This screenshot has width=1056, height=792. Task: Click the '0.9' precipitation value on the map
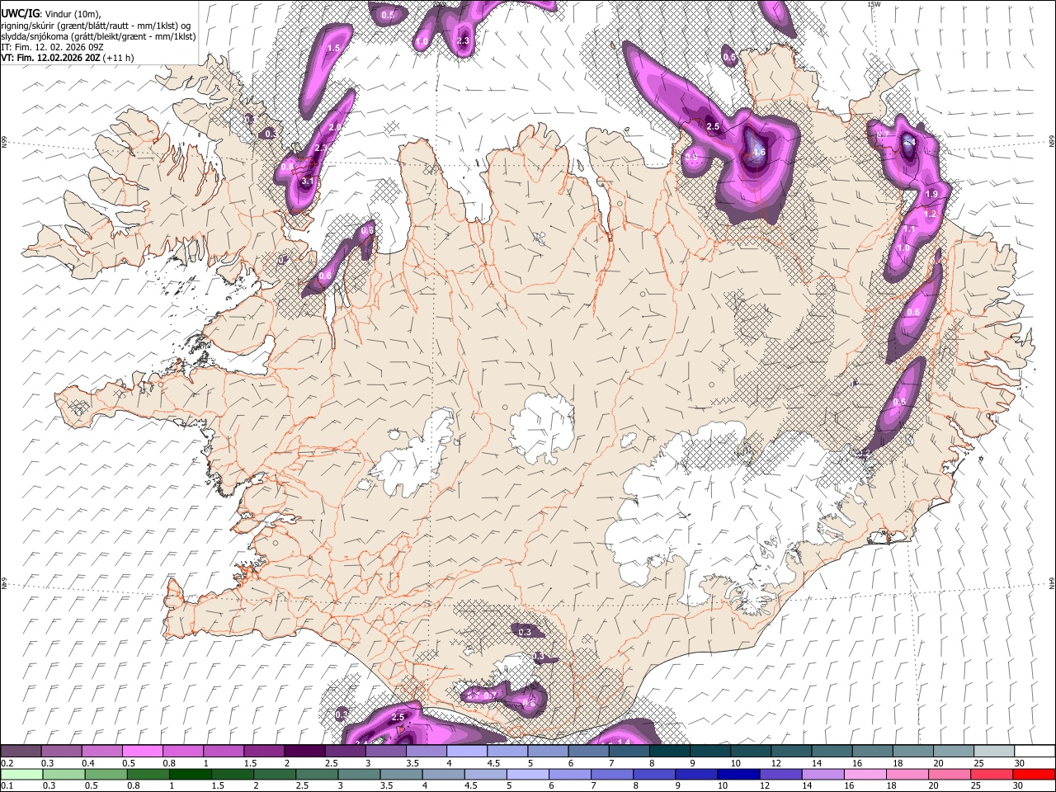tap(691, 157)
